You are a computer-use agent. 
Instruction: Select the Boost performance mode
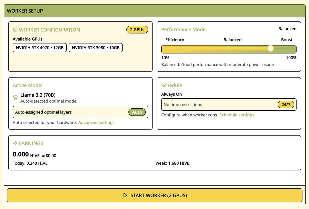click(286, 40)
